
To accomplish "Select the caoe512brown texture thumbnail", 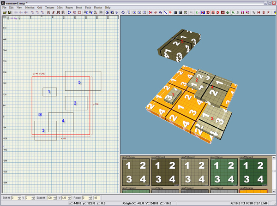I will (x=136, y=172).
